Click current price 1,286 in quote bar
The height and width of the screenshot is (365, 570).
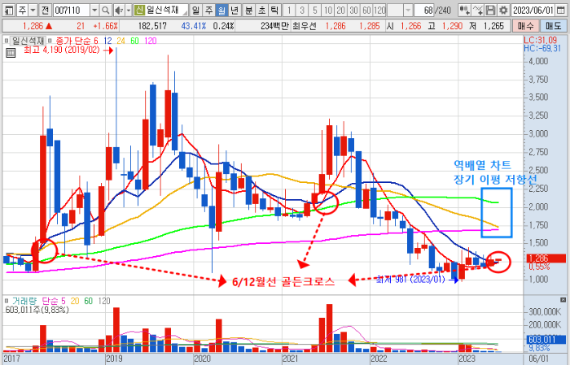pyautogui.click(x=33, y=26)
